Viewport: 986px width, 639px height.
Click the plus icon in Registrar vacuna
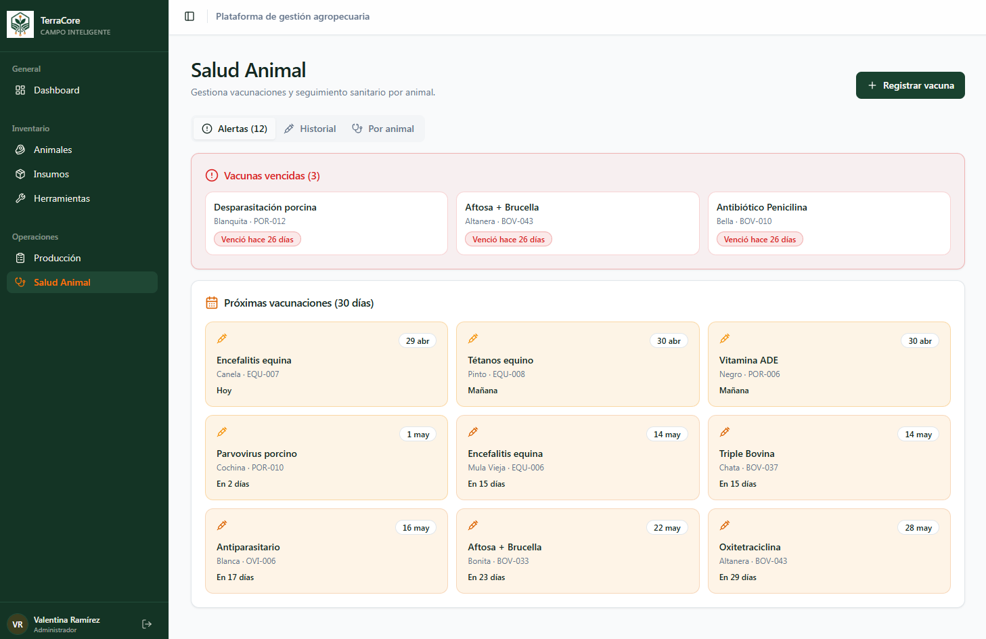coord(872,85)
